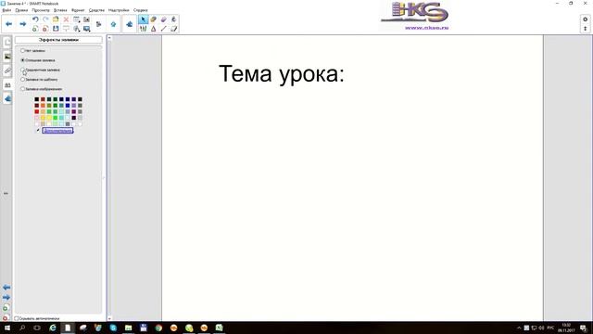The image size is (593, 334).
Task: Open the Windows Start menu
Action: [6, 328]
